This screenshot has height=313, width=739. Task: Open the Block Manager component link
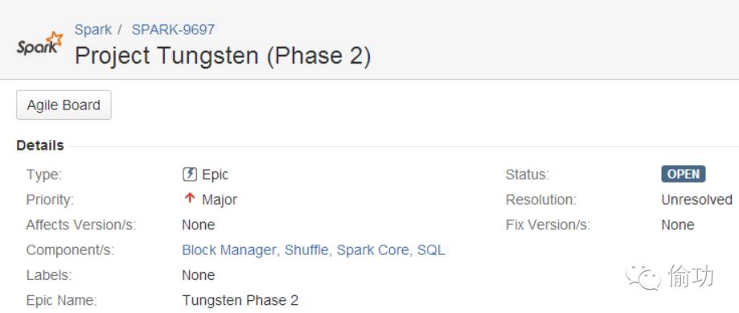coord(229,249)
